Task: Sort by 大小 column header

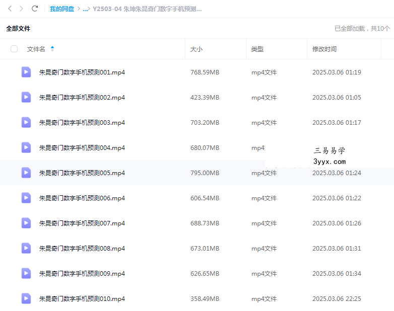Action: click(x=196, y=49)
